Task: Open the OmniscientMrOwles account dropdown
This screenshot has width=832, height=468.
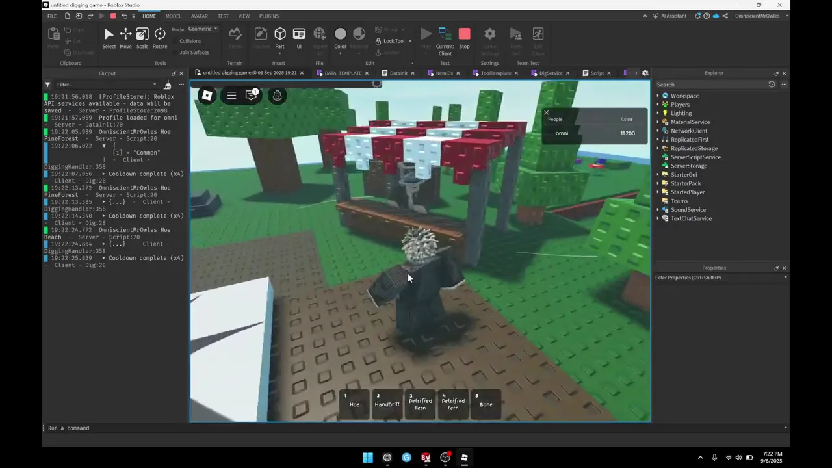Action: (x=762, y=16)
